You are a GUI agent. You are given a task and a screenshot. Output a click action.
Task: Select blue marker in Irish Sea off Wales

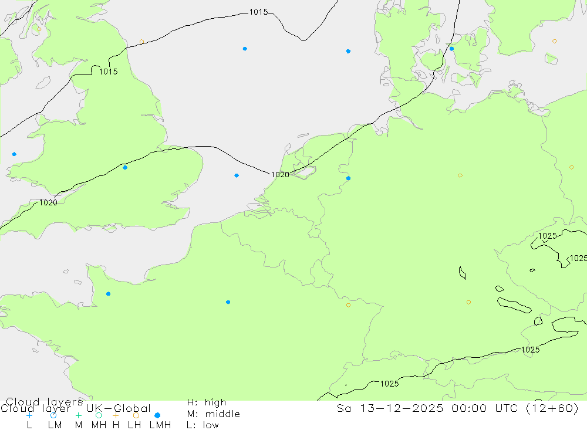click(14, 154)
